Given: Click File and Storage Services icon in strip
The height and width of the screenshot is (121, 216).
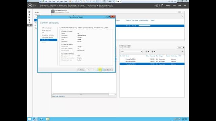Looking at the screenshot, I should click(x=30, y=25).
